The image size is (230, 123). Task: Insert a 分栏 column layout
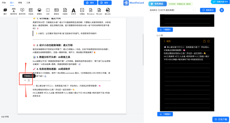tap(48, 12)
